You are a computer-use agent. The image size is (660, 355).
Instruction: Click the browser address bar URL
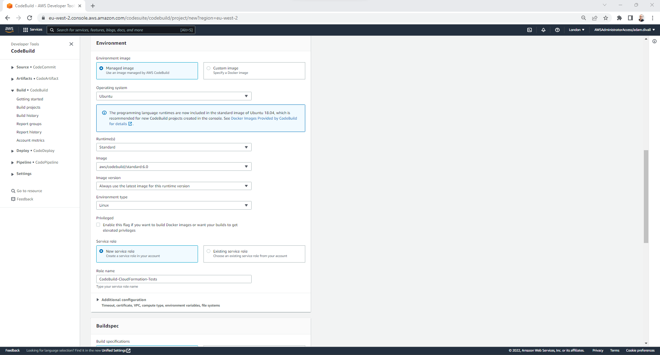143,18
